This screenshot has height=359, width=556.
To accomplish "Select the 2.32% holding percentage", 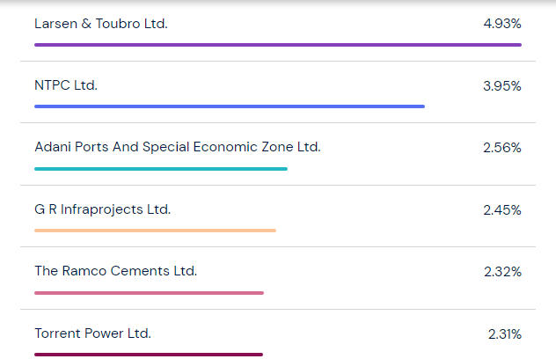I will point(502,271).
